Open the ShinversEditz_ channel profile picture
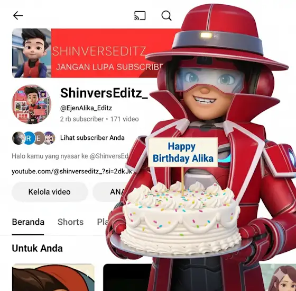The height and width of the screenshot is (291, 296). (x=31, y=104)
